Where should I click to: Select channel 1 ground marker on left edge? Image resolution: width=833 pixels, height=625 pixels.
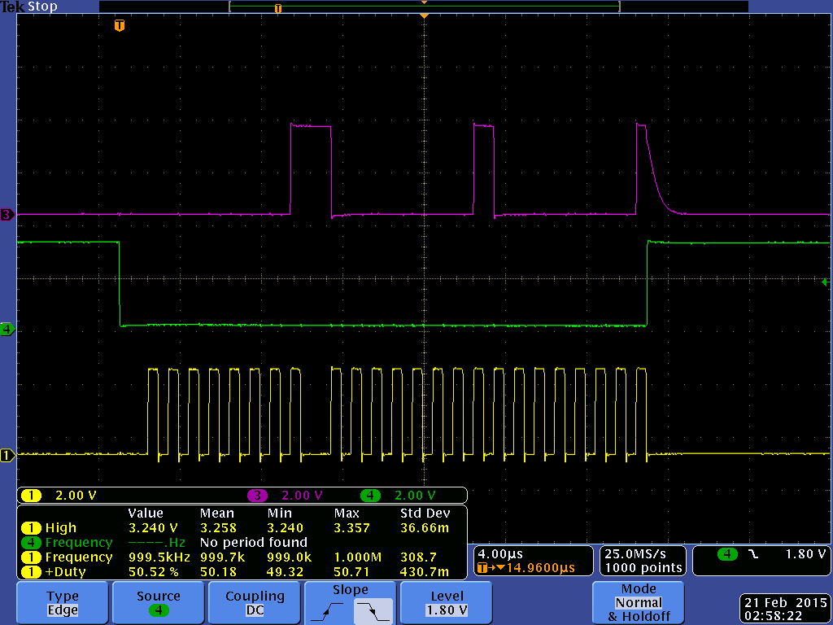click(x=7, y=456)
